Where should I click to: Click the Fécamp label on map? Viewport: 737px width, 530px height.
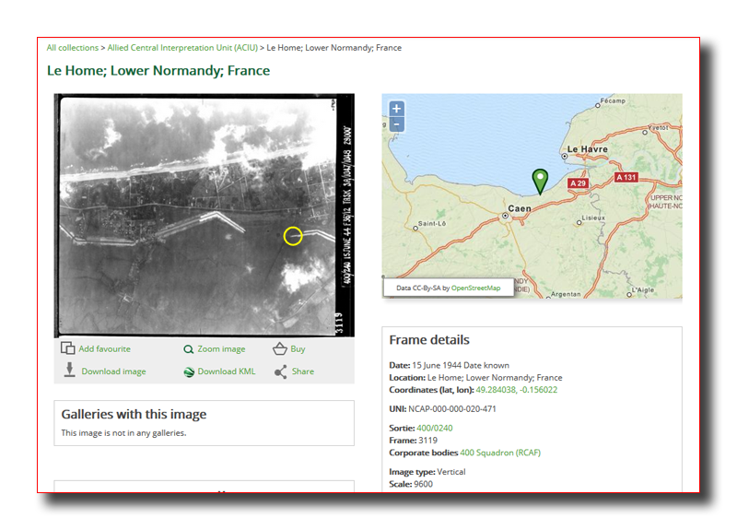click(x=613, y=101)
